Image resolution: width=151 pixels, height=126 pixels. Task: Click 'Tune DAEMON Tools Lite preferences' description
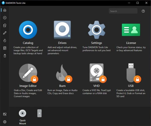tap(96, 49)
